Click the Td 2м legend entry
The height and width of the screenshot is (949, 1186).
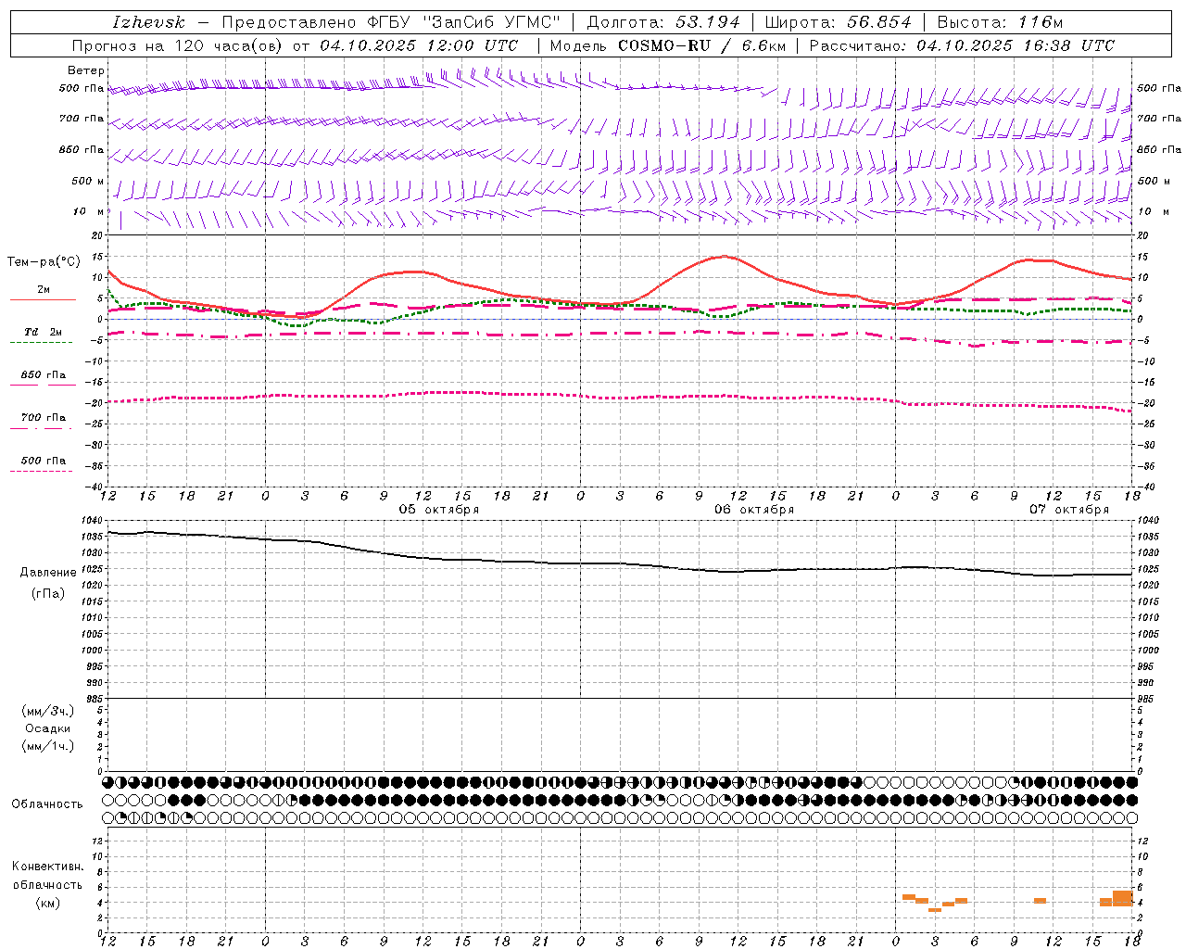coord(44,332)
